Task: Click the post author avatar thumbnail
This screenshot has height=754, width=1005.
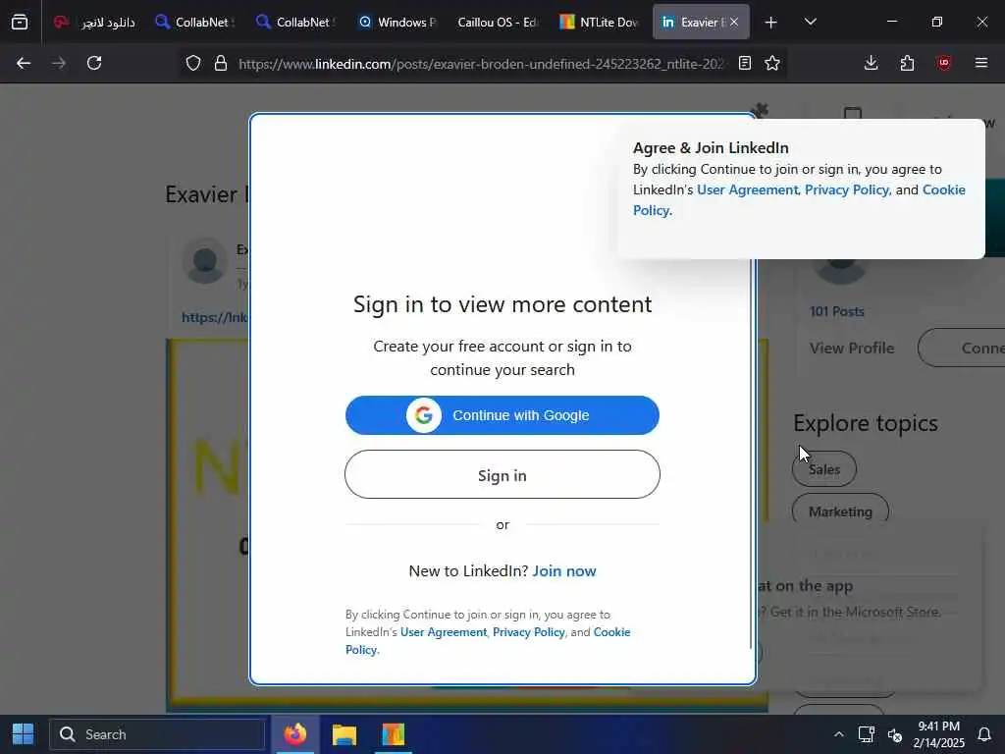Action: click(x=204, y=261)
